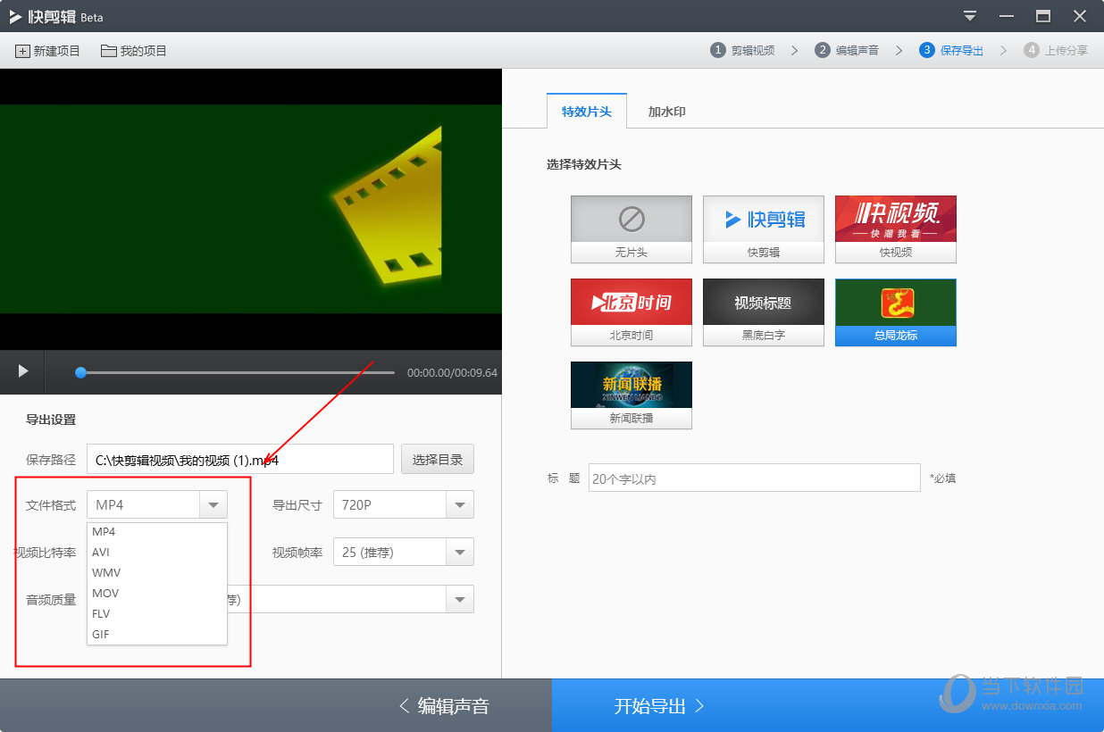
Task: Select the 无片头 intro option
Action: pyautogui.click(x=631, y=229)
